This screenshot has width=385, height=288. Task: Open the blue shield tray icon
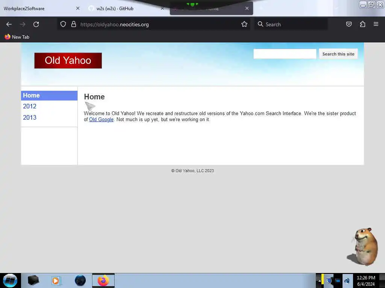pos(329,280)
